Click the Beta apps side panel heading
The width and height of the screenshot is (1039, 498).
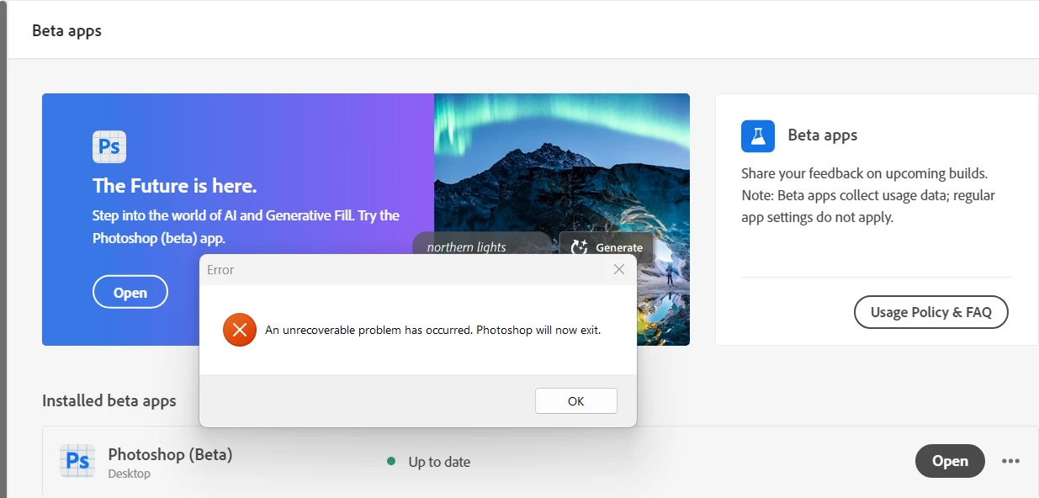tap(823, 135)
